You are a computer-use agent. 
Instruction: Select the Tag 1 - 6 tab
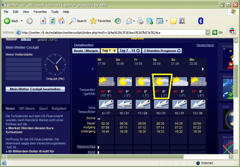tap(109, 51)
